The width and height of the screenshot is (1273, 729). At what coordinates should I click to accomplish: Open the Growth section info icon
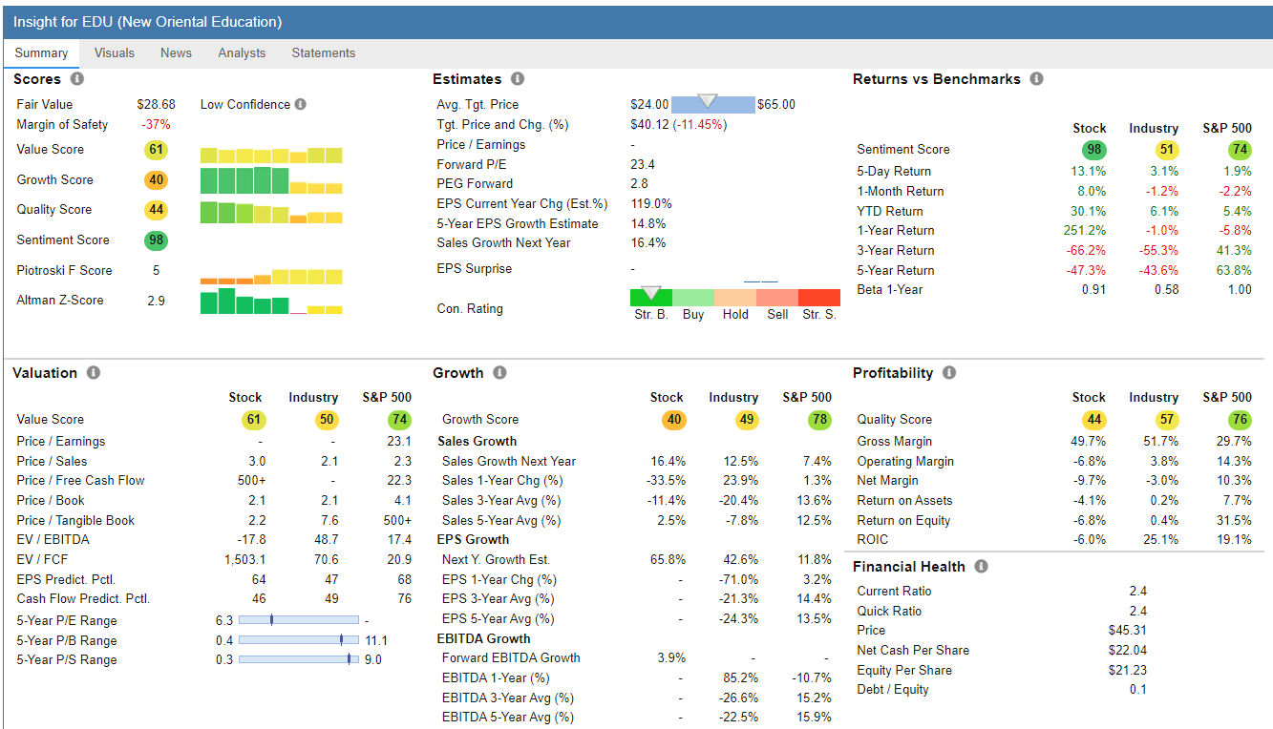(499, 373)
